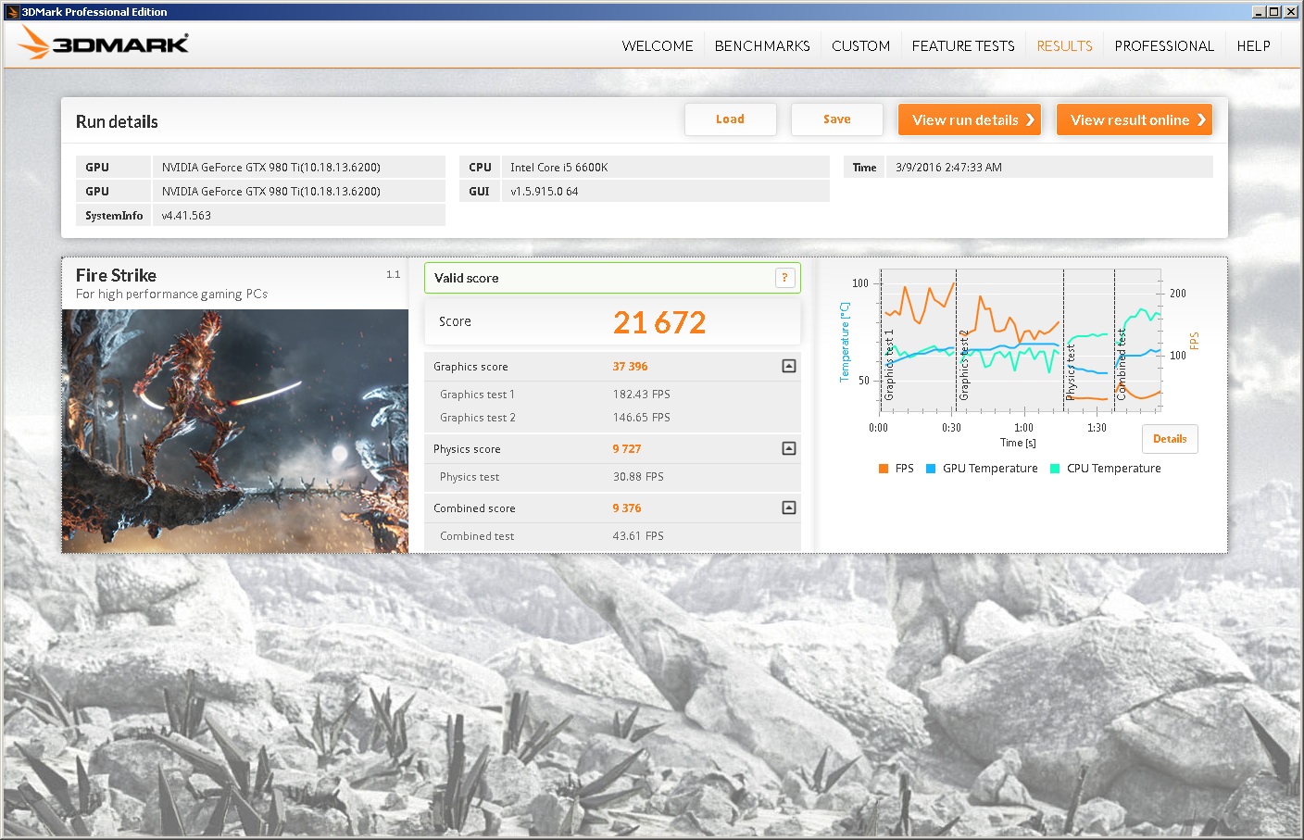Image resolution: width=1304 pixels, height=840 pixels.
Task: Open the Benchmarks tab
Action: (762, 45)
